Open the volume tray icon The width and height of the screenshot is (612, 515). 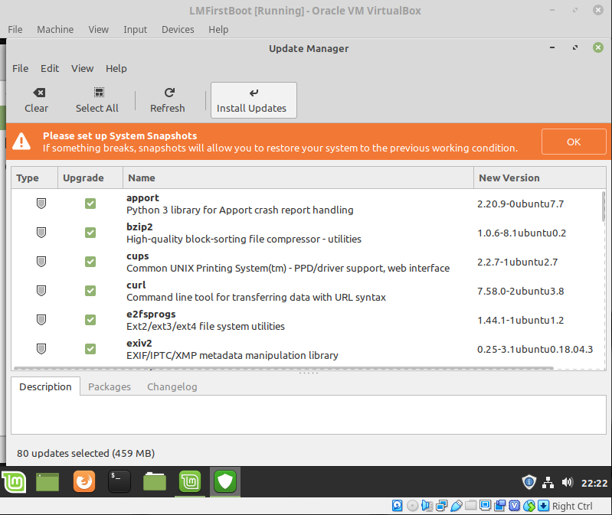pos(567,483)
